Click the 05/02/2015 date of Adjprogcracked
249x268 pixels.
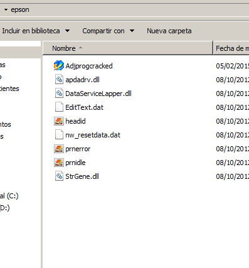pyautogui.click(x=233, y=66)
